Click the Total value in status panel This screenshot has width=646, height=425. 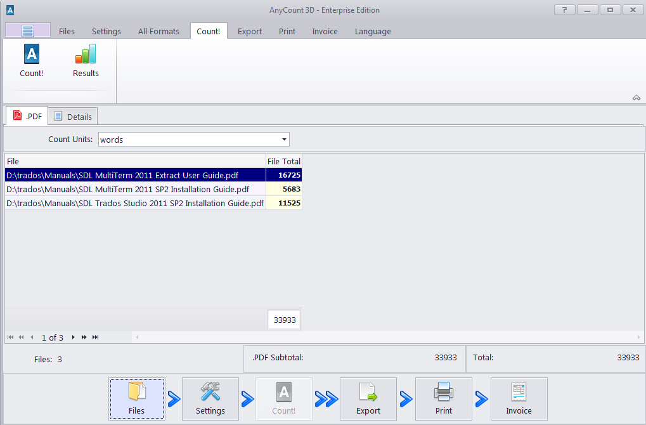click(628, 357)
